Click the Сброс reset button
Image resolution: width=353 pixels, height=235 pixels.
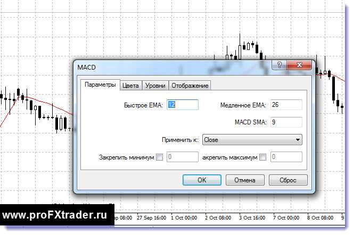pyautogui.click(x=288, y=180)
